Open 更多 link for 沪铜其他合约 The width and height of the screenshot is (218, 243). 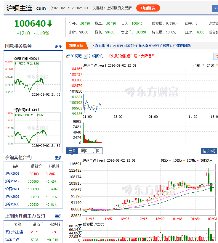[58, 158]
